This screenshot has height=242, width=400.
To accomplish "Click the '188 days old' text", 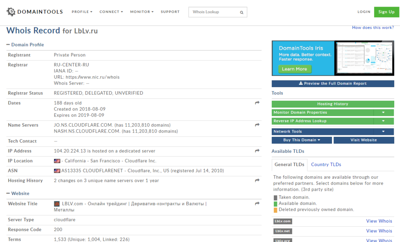I will click(x=68, y=103).
